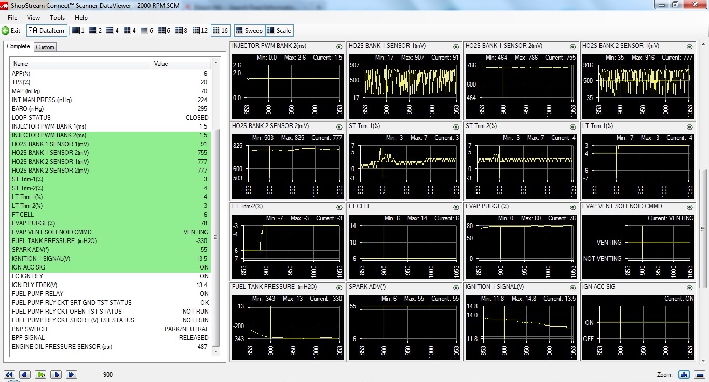The height and width of the screenshot is (382, 709).
Task: Click the round button on HO2S BANK 1 SENSOR 2 graph
Action: [572, 47]
